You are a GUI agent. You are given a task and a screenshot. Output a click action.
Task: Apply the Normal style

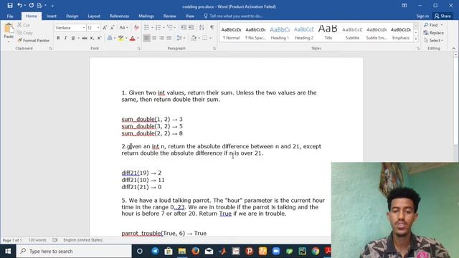point(231,33)
